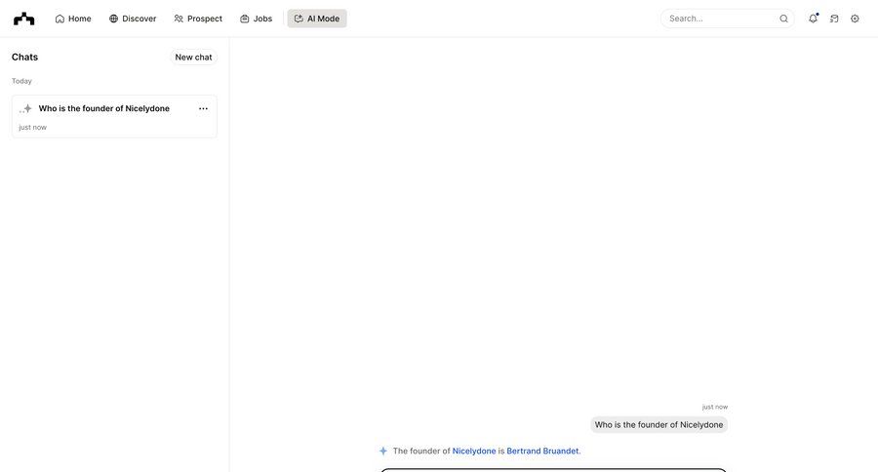Open the Bertrand Bruandet link
Screen dimensions: 878x472
[x=542, y=451]
